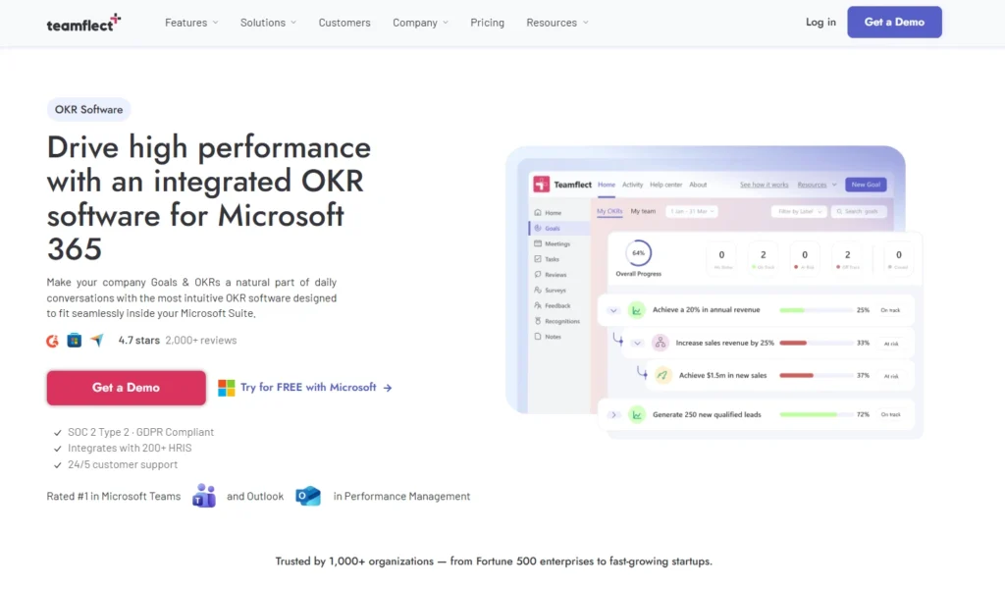Click the At Risk status count card
Image resolution: width=1005 pixels, height=589 pixels.
click(805, 258)
